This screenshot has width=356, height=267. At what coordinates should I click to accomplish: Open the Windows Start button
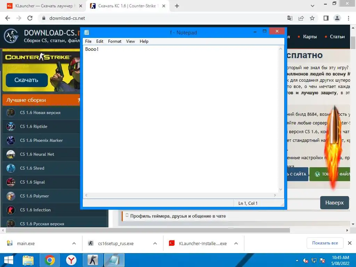click(9, 260)
